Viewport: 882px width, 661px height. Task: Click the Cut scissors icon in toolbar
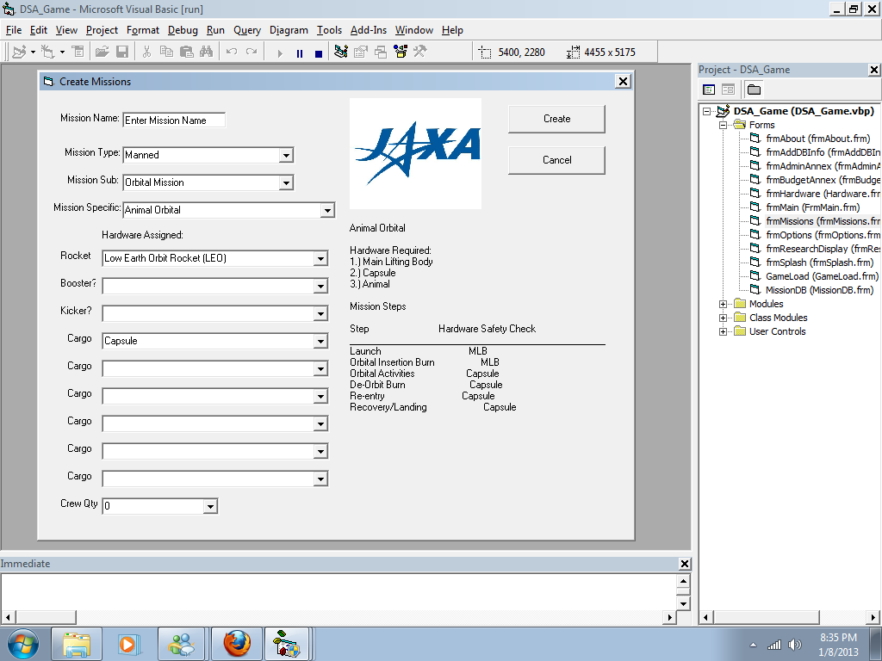coord(146,52)
